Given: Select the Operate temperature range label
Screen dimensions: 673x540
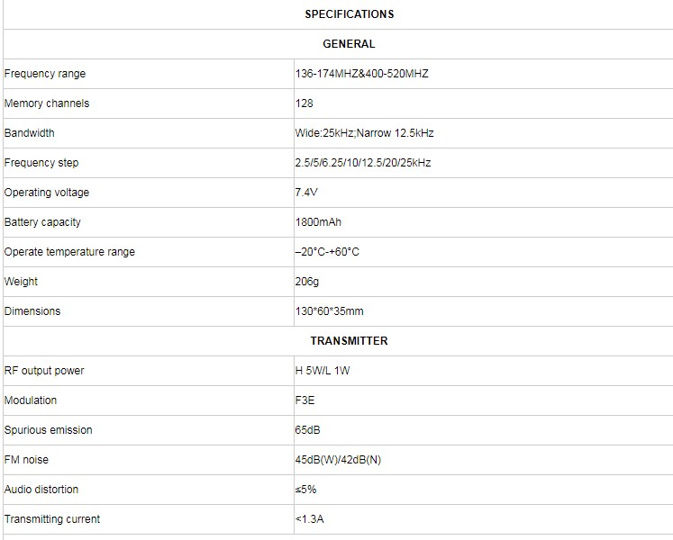Looking at the screenshot, I should (x=69, y=252).
